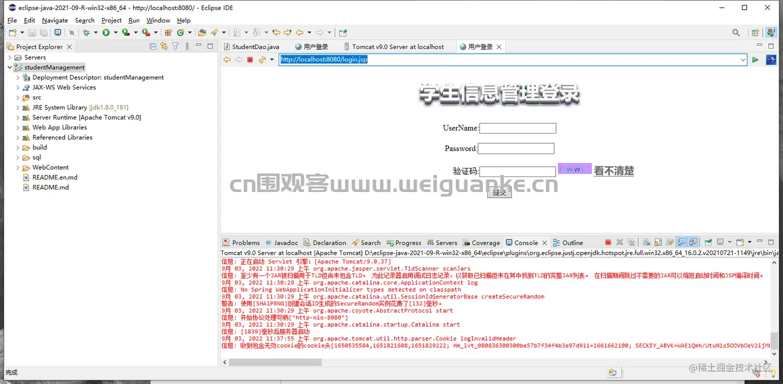The width and height of the screenshot is (783, 384).
Task: Terminate the Tomcat console process
Action: coord(608,242)
